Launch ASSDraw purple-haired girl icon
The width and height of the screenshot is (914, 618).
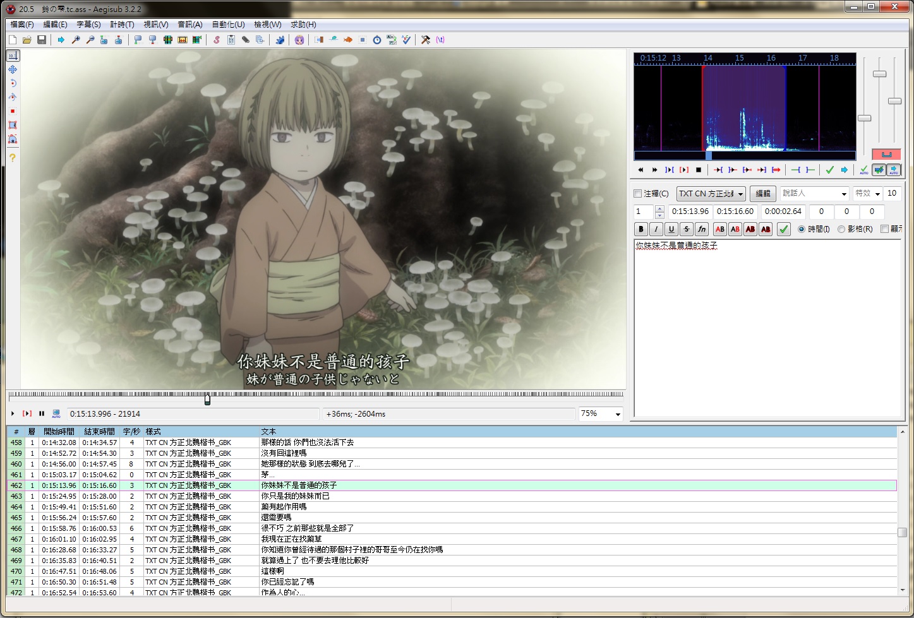299,40
